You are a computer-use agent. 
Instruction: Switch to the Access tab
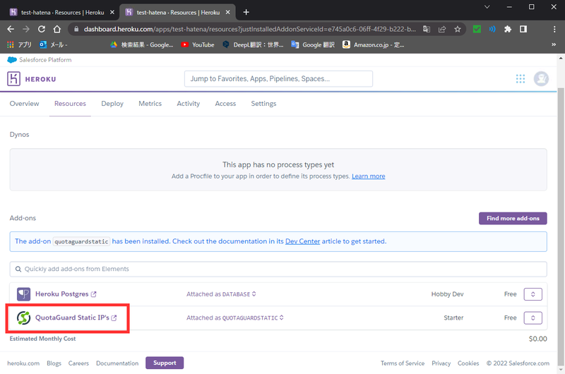pyautogui.click(x=225, y=104)
